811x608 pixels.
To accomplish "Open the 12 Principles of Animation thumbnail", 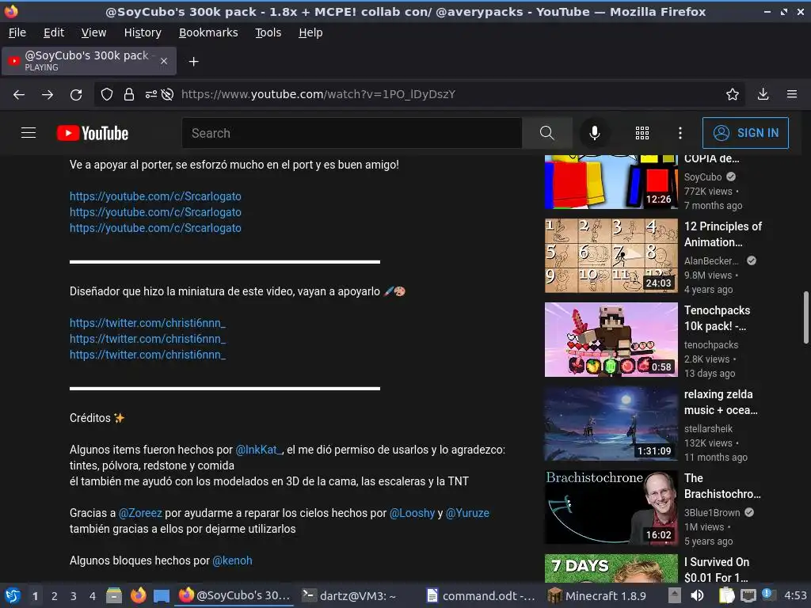I will [611, 256].
